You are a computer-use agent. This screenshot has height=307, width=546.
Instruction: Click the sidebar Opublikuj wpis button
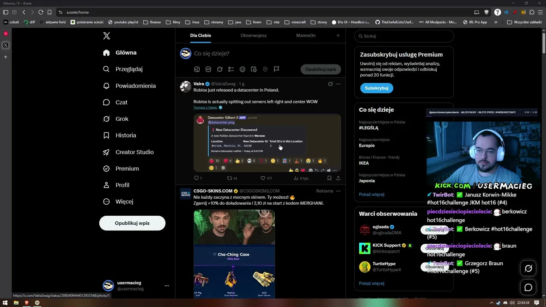coord(132,223)
